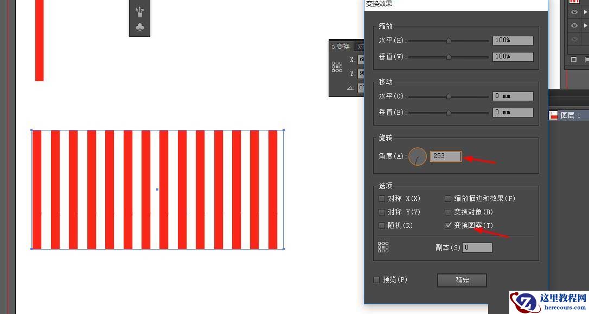The height and width of the screenshot is (314, 589).
Task: Click the 水平(H) scale slider handle
Action: click(x=448, y=40)
